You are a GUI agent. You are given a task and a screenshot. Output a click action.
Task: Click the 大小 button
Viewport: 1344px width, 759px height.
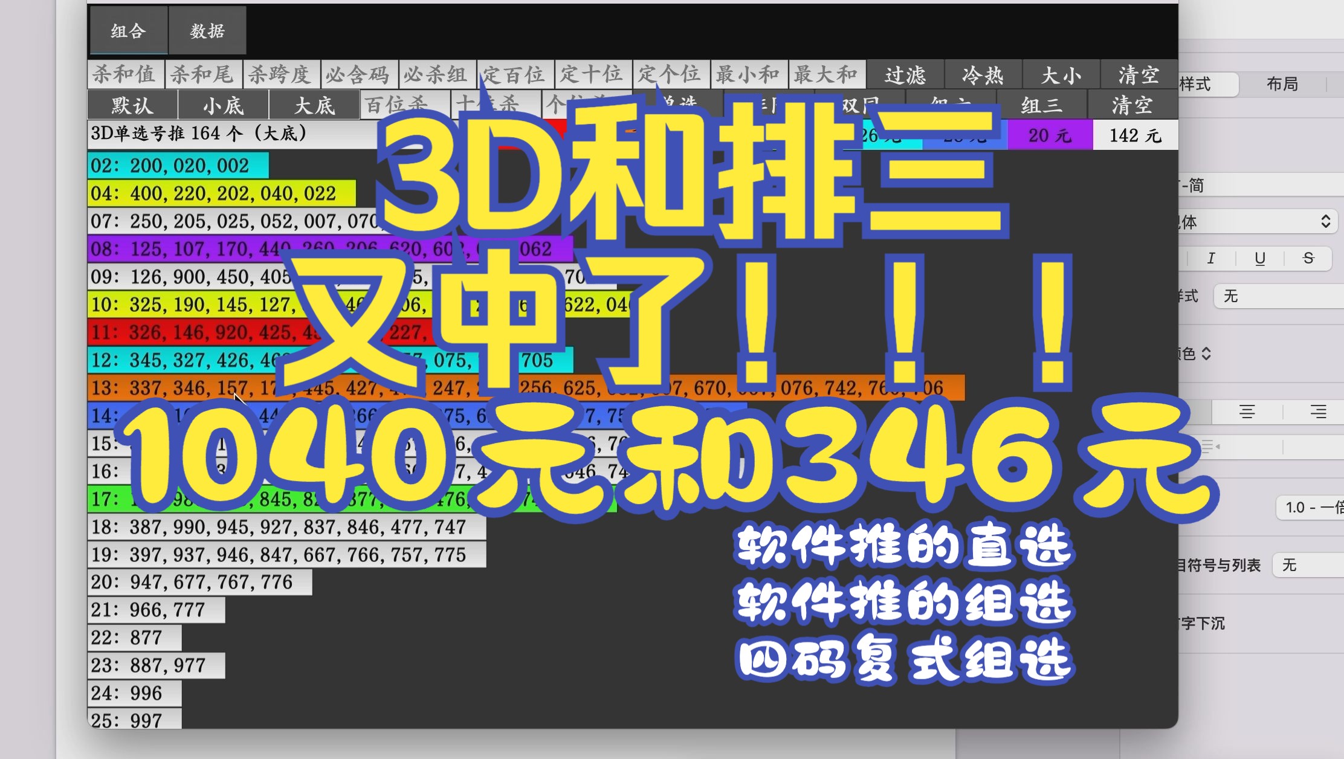1061,75
